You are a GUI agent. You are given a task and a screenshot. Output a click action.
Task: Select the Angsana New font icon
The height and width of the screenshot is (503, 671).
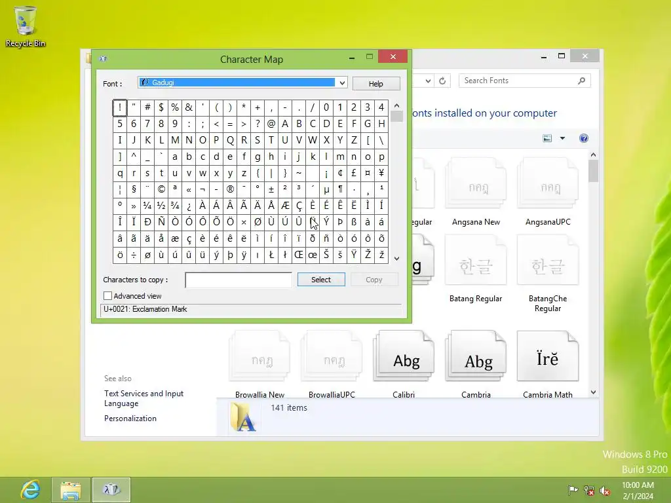[476, 183]
